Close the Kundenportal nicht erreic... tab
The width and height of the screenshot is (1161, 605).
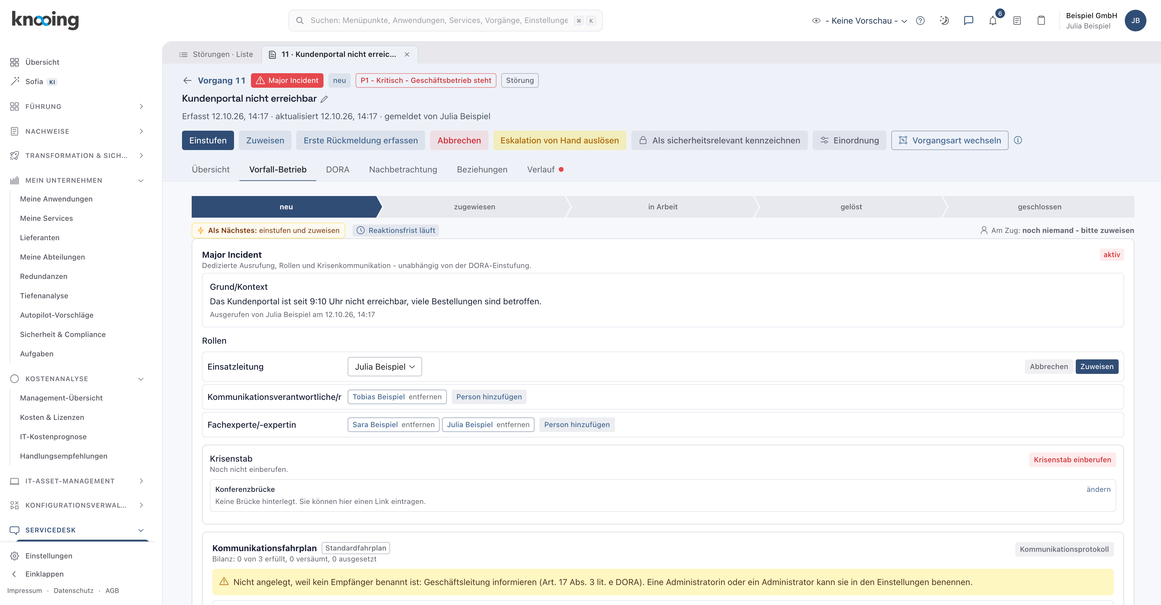click(407, 54)
